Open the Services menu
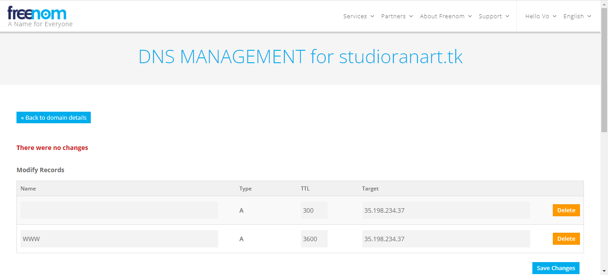The width and height of the screenshot is (608, 275). click(x=359, y=16)
